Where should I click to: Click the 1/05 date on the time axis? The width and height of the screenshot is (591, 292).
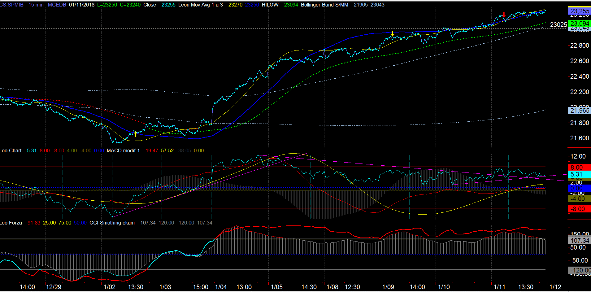tap(277, 287)
